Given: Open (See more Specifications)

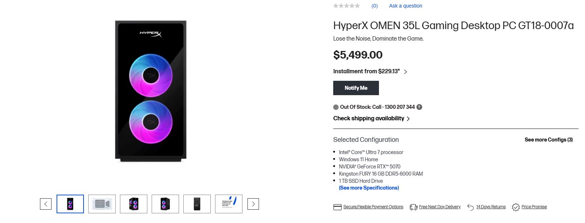Looking at the screenshot, I should click(369, 188).
